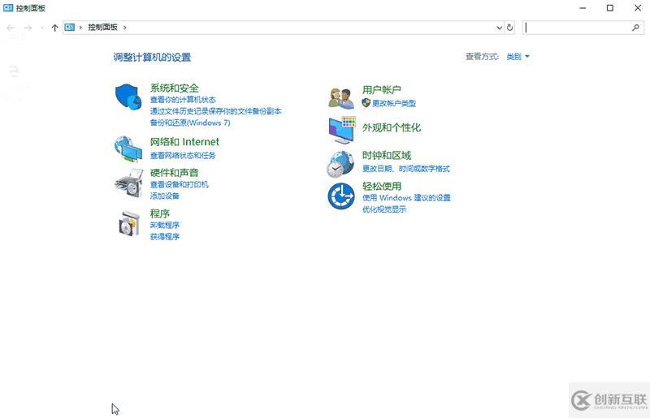This screenshot has width=650, height=418.
Task: Expand the chevron after 控制面板 in breadcrumb
Action: point(124,28)
